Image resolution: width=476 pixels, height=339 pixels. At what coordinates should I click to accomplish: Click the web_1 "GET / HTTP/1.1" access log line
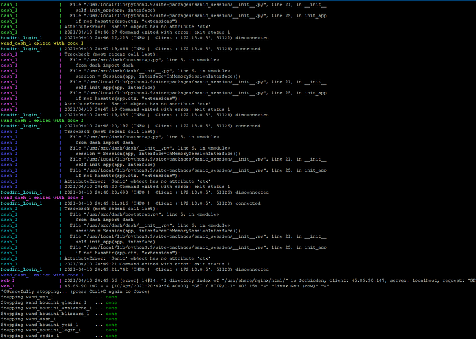point(207,286)
